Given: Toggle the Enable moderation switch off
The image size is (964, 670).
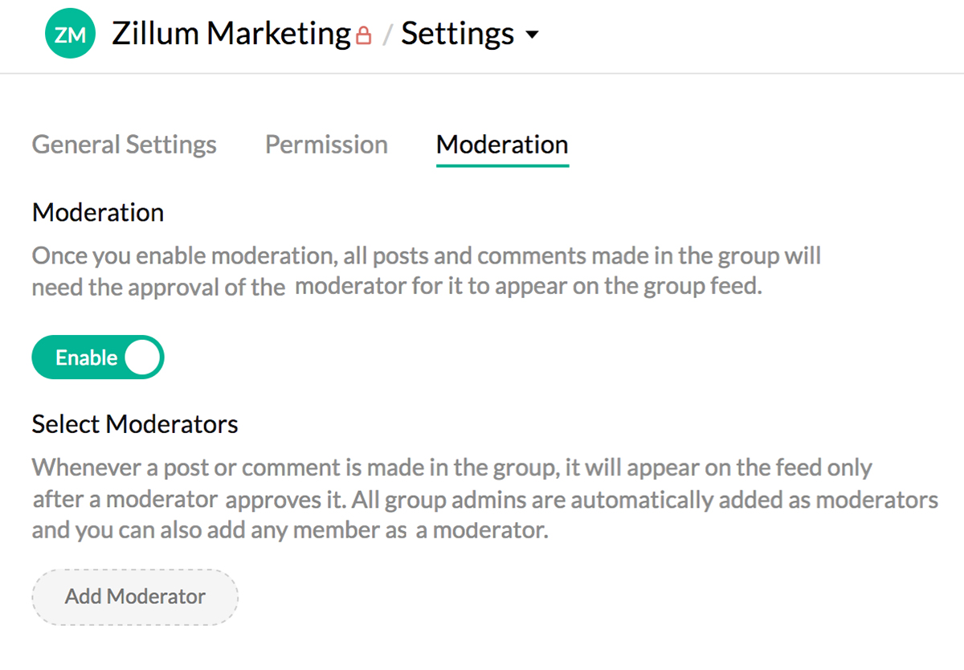Looking at the screenshot, I should [98, 357].
